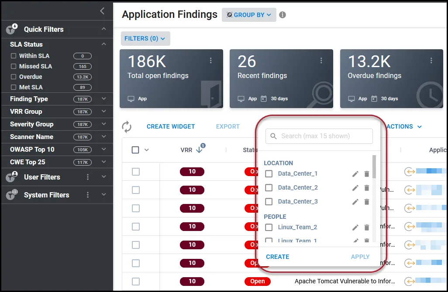This screenshot has height=292, width=448.
Task: Click Create Widget
Action: [x=171, y=127]
